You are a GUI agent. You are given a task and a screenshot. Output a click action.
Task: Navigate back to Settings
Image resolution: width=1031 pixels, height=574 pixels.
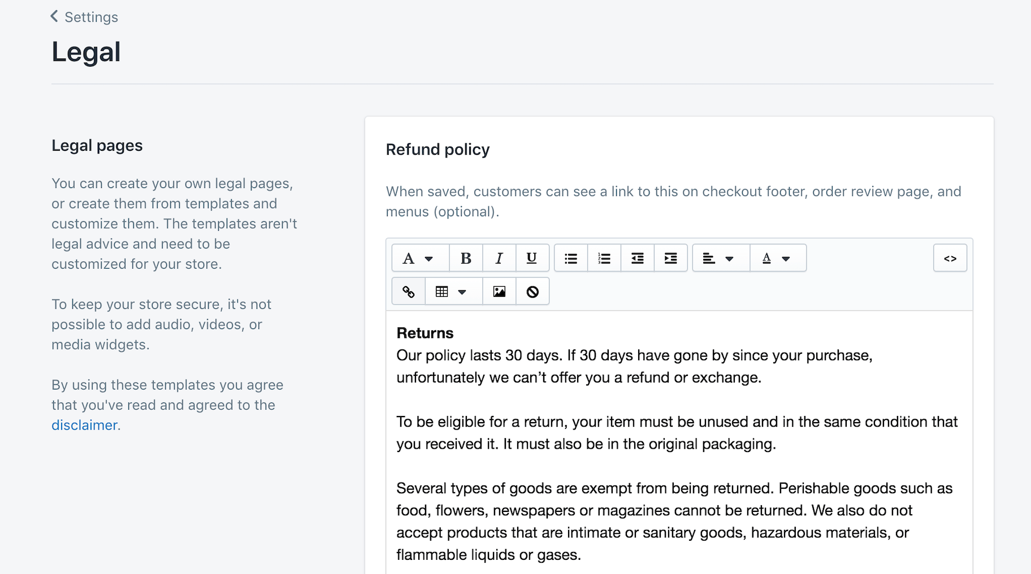tap(83, 17)
